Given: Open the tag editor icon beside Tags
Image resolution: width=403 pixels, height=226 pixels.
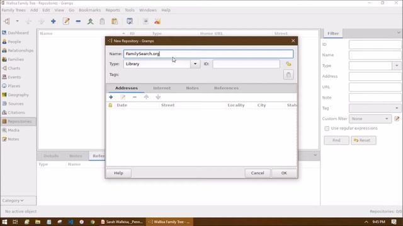Looking at the screenshot, I should pyautogui.click(x=288, y=75).
